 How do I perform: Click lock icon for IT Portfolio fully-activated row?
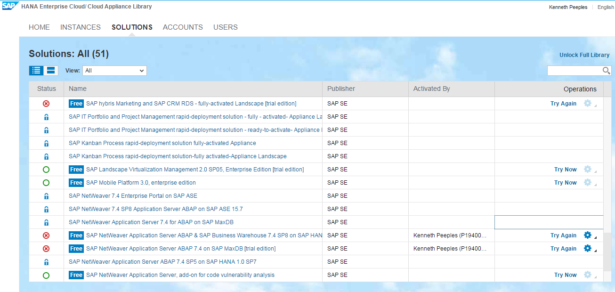pos(46,117)
